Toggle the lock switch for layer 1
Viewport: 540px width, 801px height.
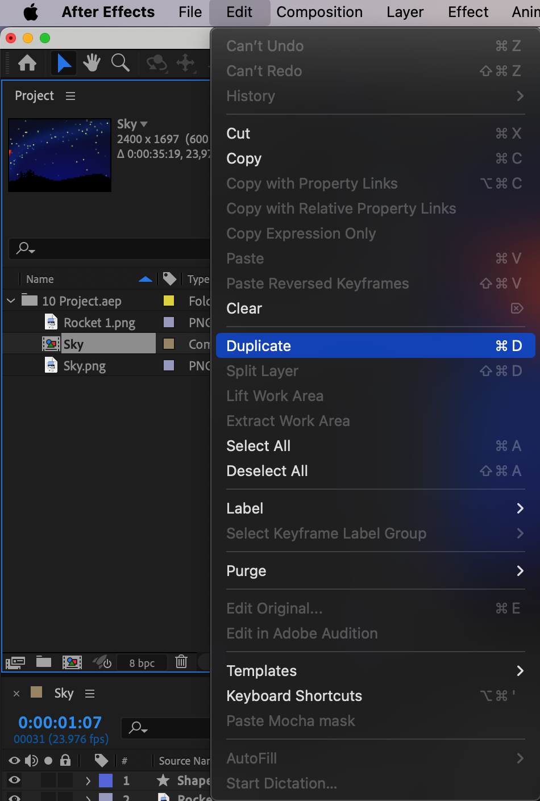coord(65,781)
